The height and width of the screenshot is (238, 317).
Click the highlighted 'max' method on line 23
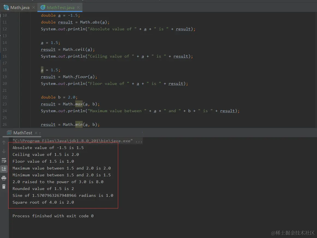[79, 104]
